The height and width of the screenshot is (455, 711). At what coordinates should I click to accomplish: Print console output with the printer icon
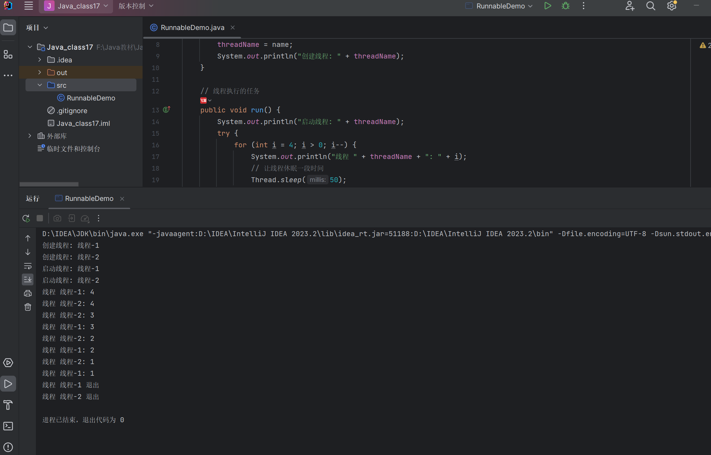coord(28,293)
